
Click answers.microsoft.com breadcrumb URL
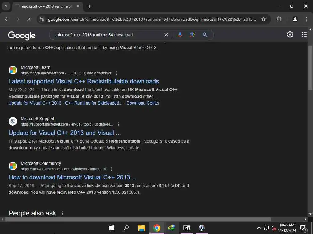[64, 169]
